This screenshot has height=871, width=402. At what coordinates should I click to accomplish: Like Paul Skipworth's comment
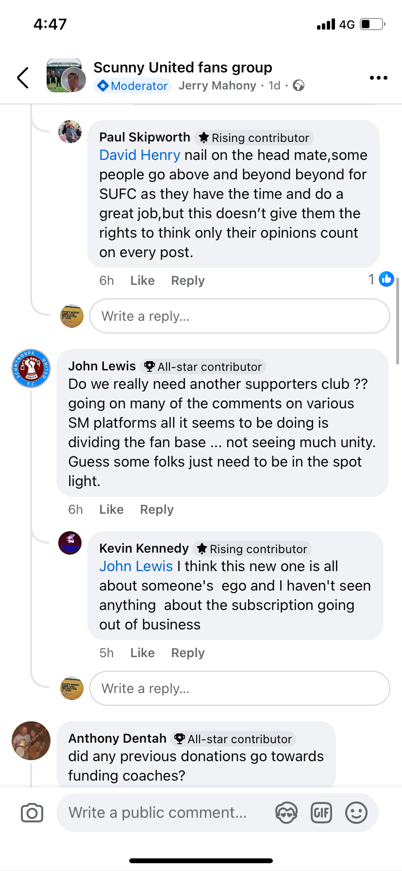(x=142, y=281)
